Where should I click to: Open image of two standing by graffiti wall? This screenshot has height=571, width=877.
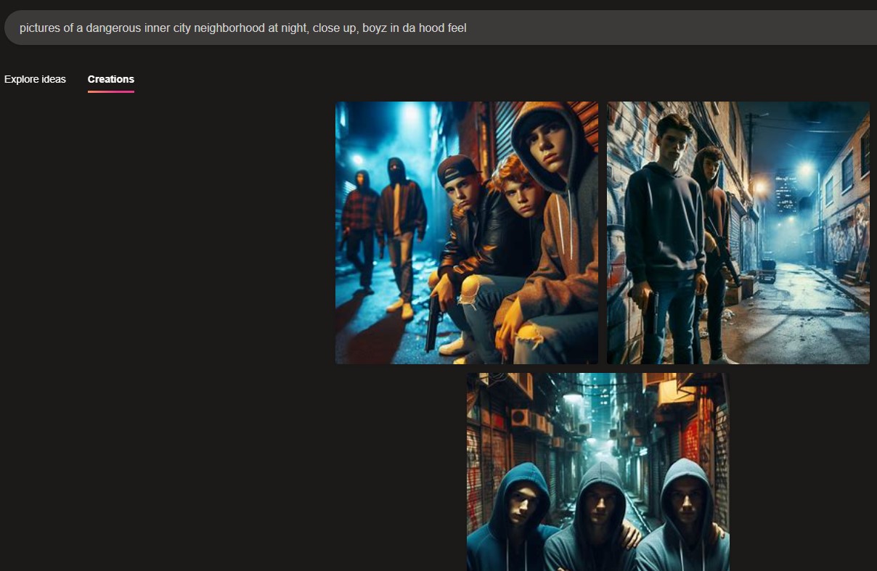[738, 233]
